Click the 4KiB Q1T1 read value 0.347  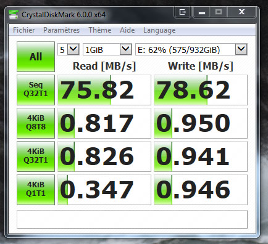point(104,190)
